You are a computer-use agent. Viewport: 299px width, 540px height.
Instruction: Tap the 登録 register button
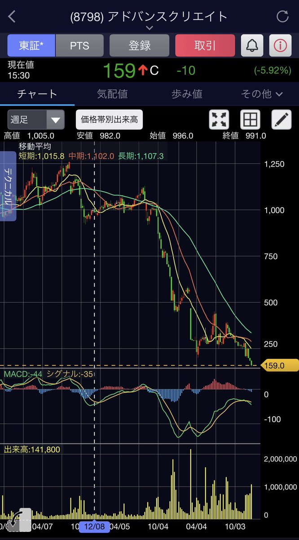pos(140,45)
